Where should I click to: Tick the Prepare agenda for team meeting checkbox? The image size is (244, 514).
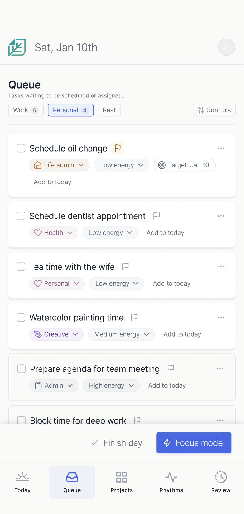pyautogui.click(x=21, y=369)
